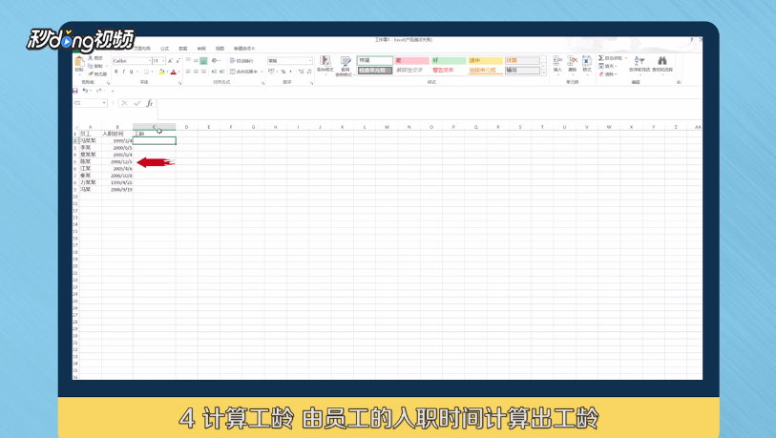Click the Format Painter brush icon
The image size is (776, 438).
(x=91, y=73)
